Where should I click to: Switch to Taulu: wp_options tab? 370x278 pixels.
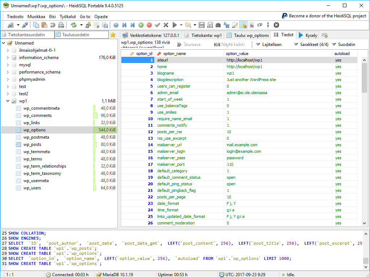248,35
